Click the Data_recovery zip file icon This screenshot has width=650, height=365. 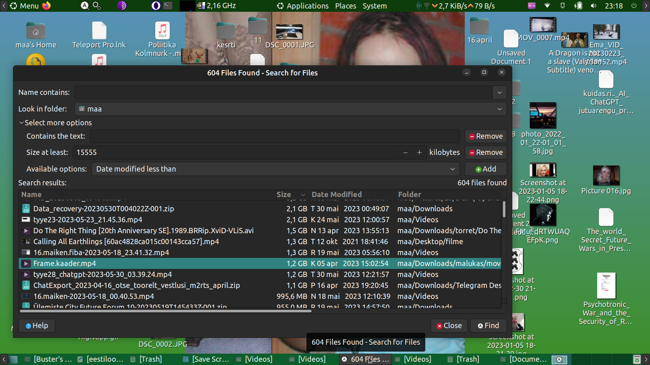26,209
